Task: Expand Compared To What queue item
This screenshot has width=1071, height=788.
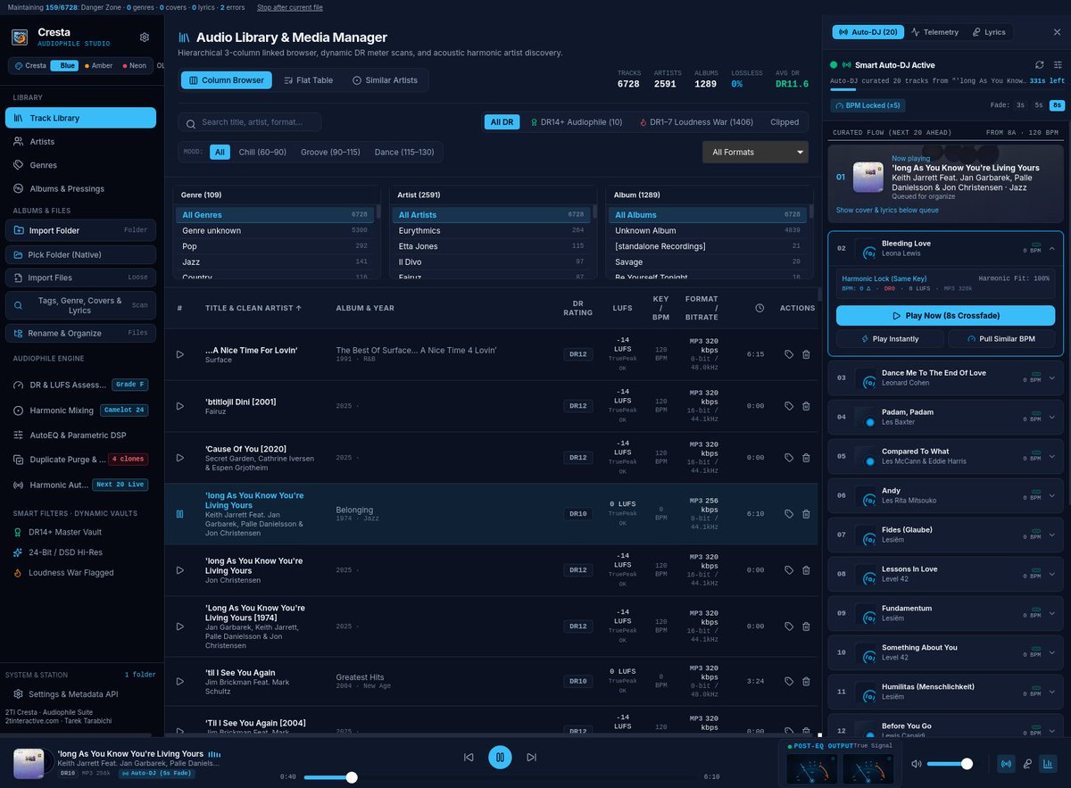Action: click(1051, 456)
